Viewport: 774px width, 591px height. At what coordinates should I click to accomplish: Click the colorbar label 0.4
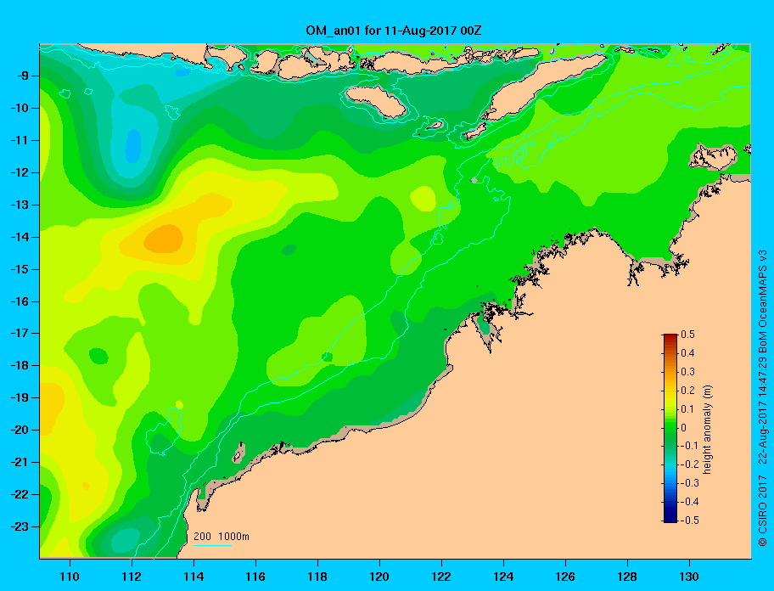[688, 353]
